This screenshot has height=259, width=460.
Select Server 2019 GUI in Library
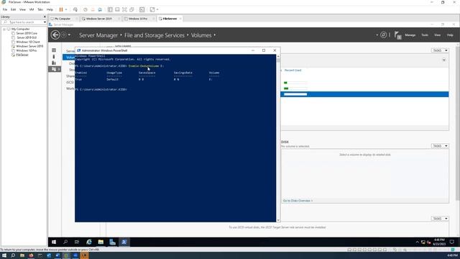(27, 37)
